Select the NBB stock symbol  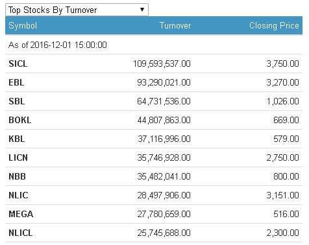point(17,176)
